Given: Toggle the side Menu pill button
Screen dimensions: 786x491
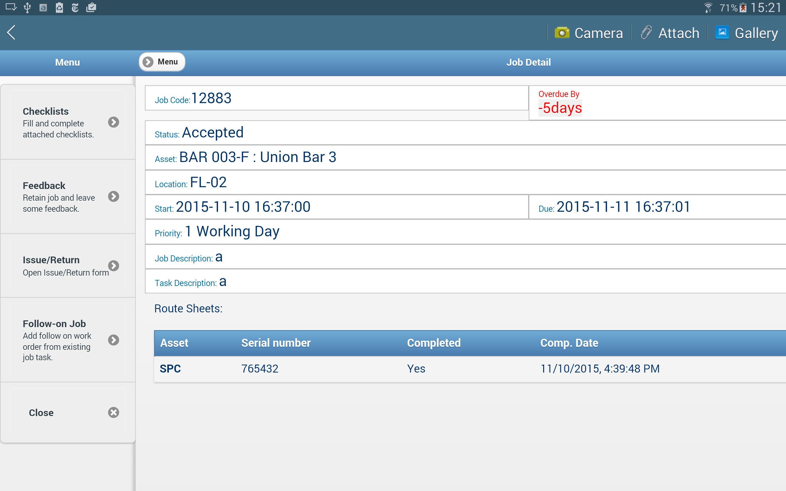Looking at the screenshot, I should [x=162, y=62].
